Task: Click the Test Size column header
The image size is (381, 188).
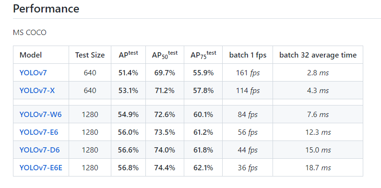Action: tap(90, 55)
